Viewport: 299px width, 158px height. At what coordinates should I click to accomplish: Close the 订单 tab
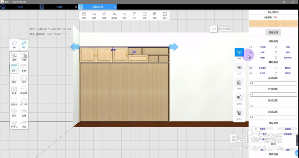coord(76,7)
